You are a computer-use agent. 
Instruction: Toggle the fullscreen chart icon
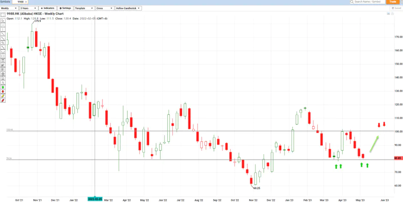click(x=3, y=15)
